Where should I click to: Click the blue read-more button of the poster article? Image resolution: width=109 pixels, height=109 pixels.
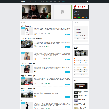(68, 35)
